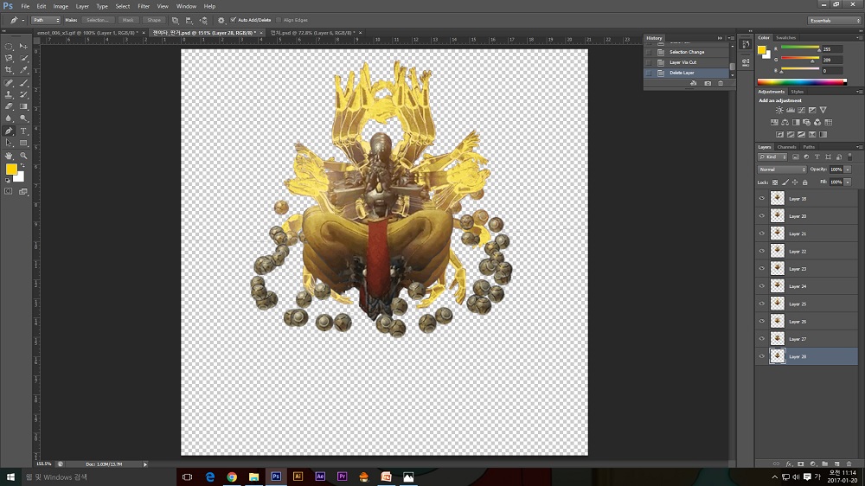Screen dimensions: 865x486
Task: Open pen tool preset picker arrow
Action: [x=23, y=21]
